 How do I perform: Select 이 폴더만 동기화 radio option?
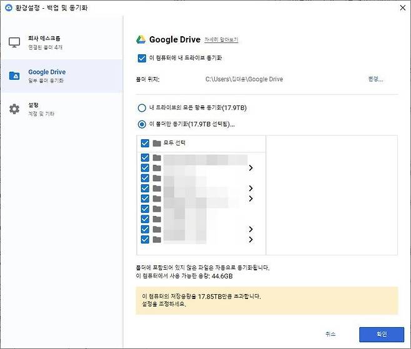[142, 124]
